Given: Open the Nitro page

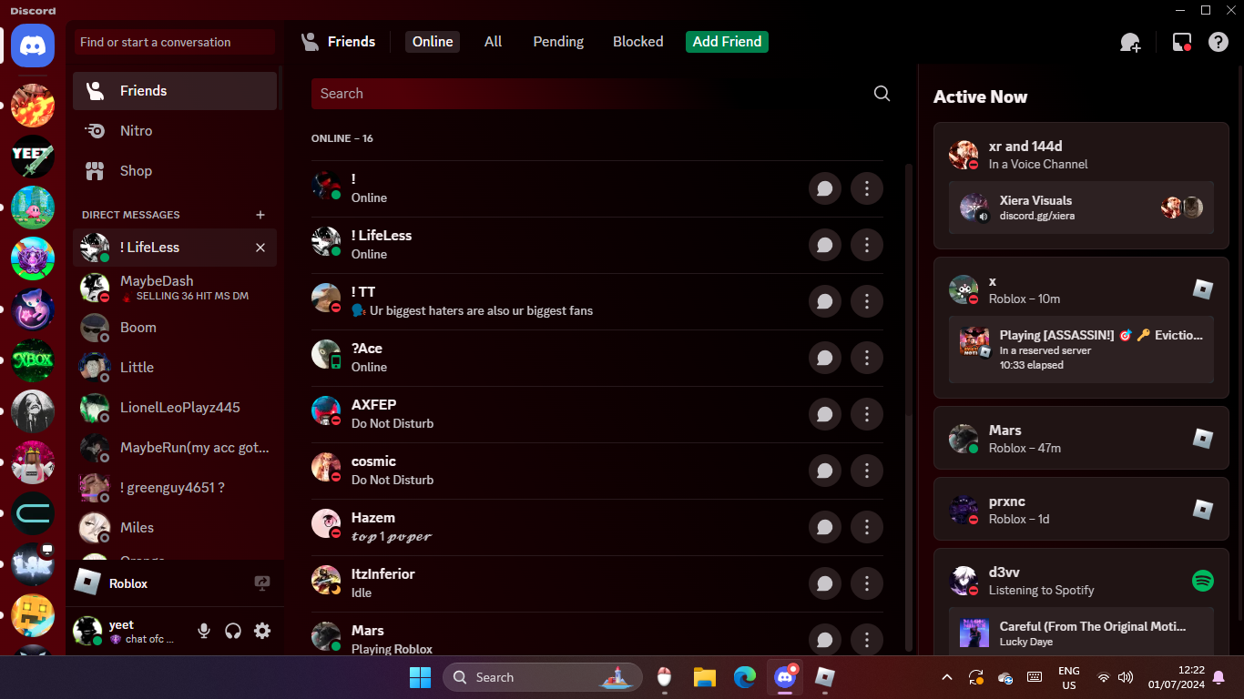Looking at the screenshot, I should 175,131.
